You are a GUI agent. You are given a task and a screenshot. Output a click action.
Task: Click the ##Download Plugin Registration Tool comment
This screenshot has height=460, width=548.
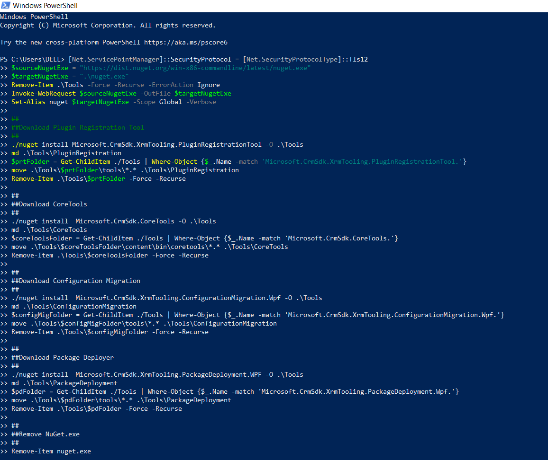click(x=78, y=127)
